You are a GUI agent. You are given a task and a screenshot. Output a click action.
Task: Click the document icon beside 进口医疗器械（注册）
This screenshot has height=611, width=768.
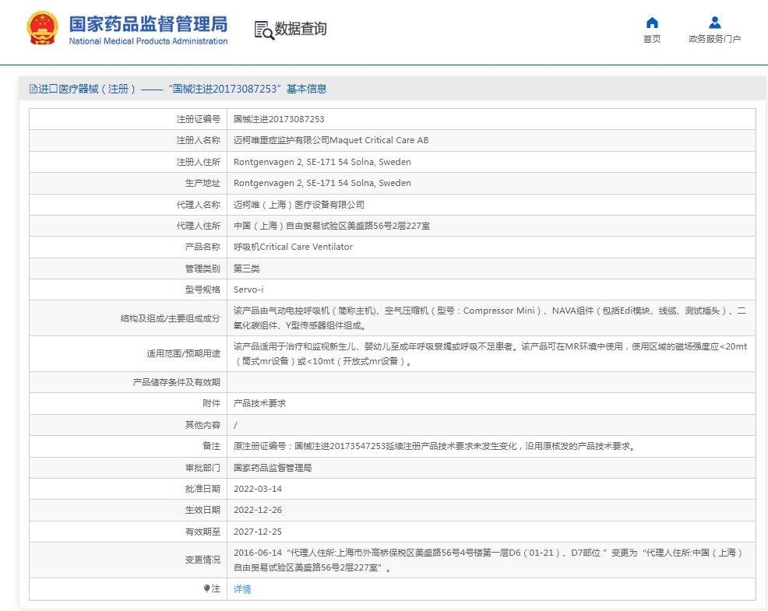(x=32, y=88)
